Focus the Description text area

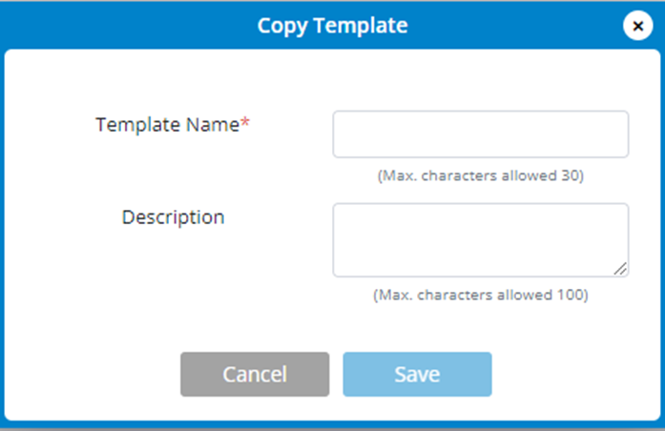tap(480, 239)
